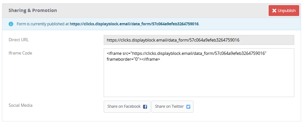Click empty space inside Iframe Code box

click(x=199, y=80)
